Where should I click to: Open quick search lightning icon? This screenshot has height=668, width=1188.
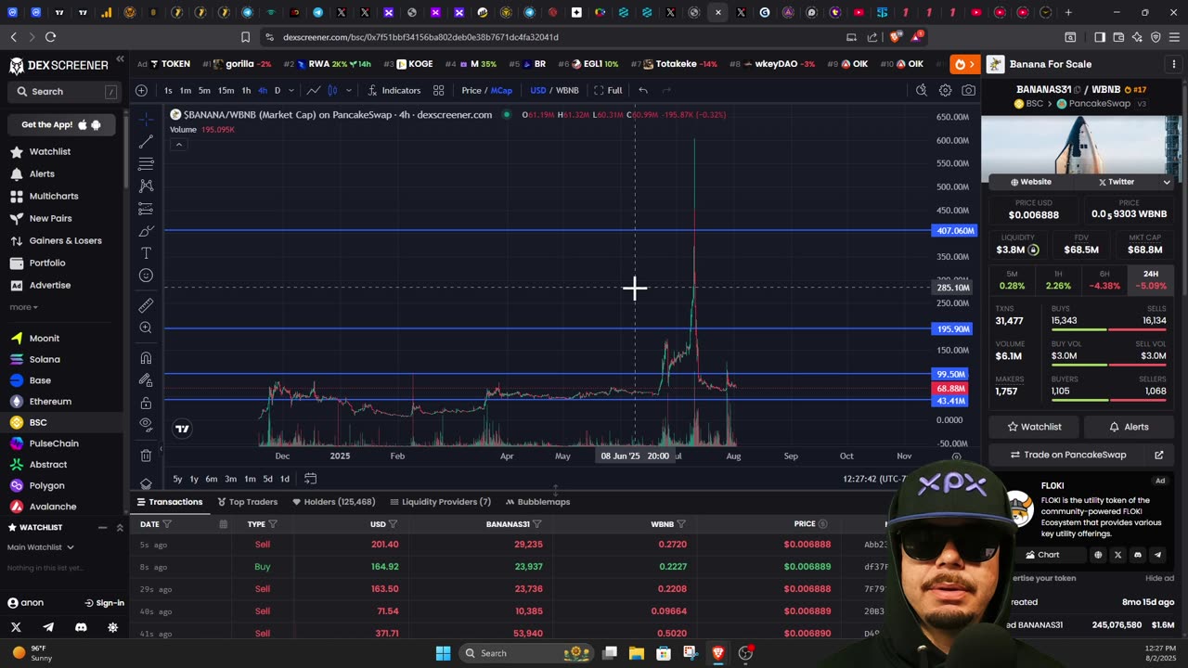[921, 90]
